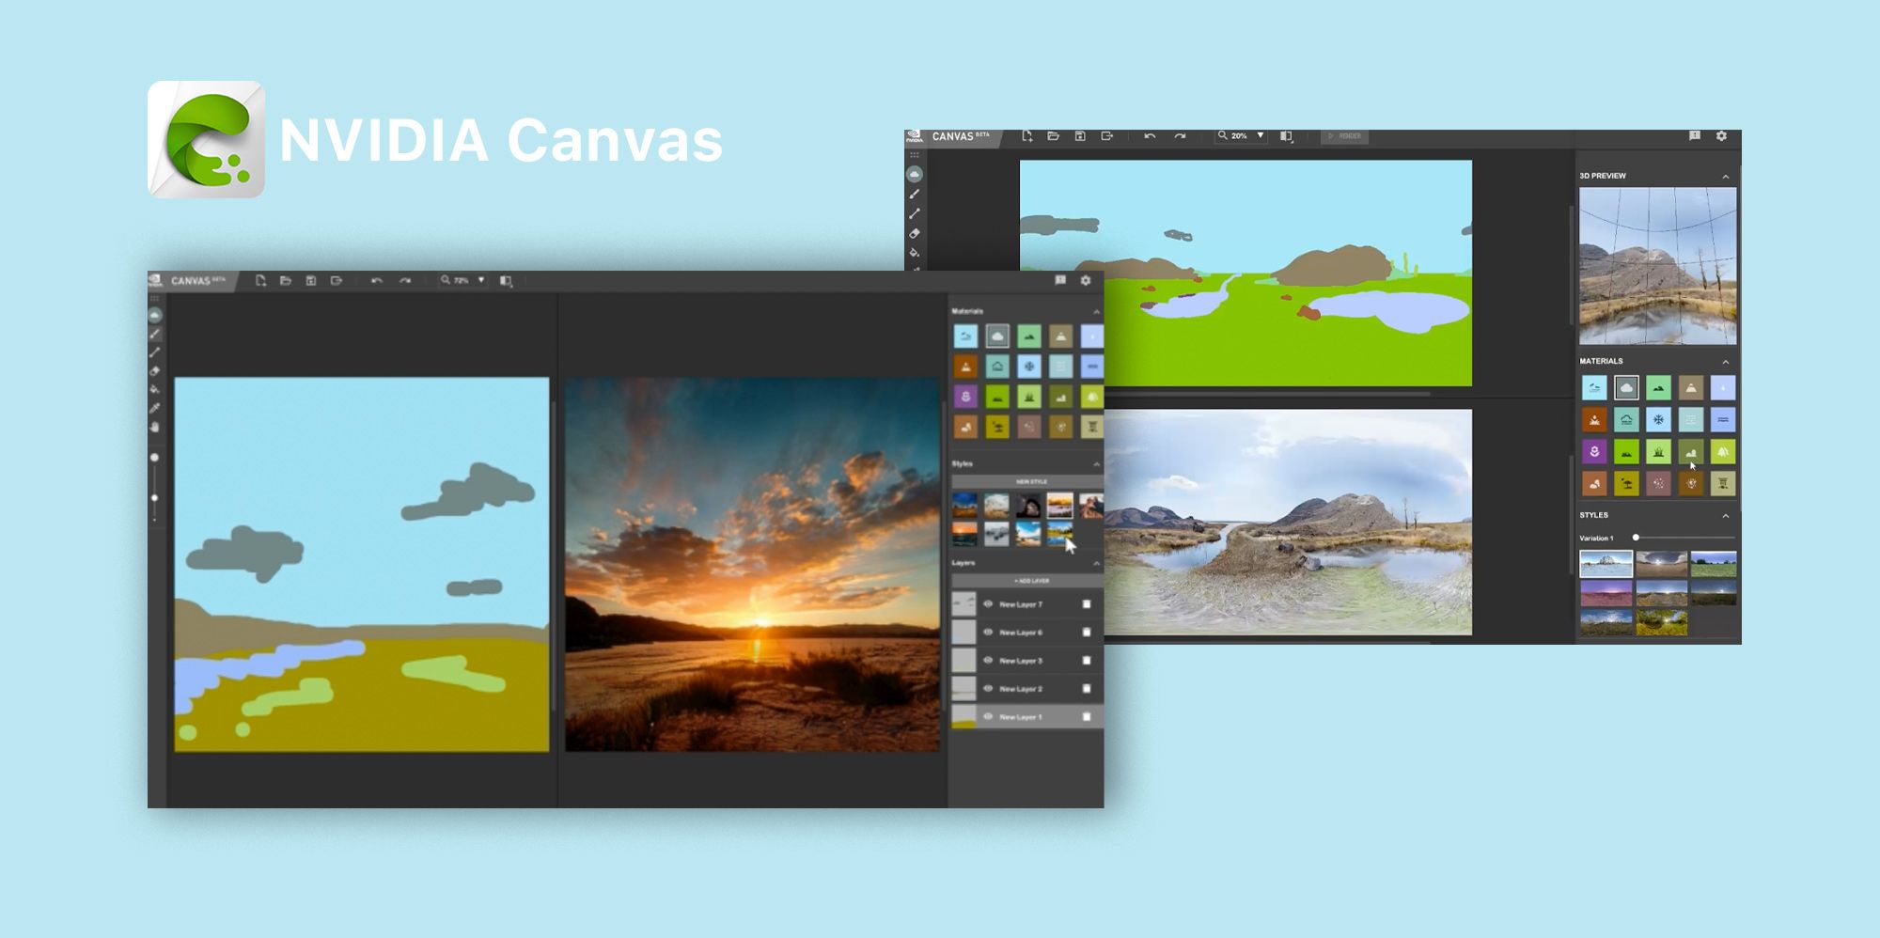Undo the last action in the front window

(377, 280)
